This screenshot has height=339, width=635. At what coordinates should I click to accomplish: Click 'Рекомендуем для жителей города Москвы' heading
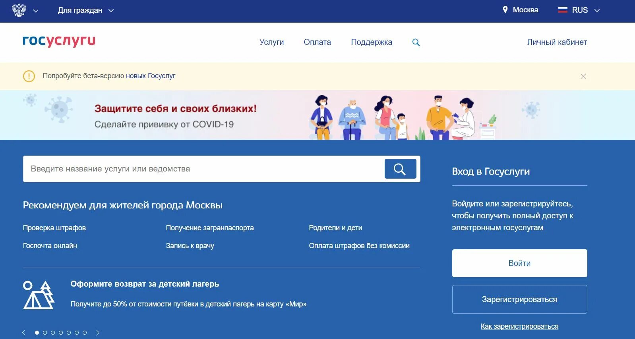[x=122, y=205]
